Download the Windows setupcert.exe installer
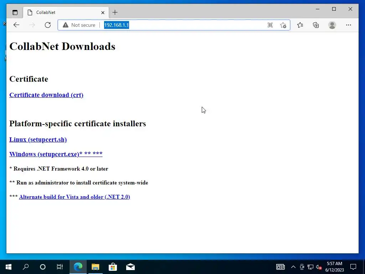 click(x=56, y=154)
